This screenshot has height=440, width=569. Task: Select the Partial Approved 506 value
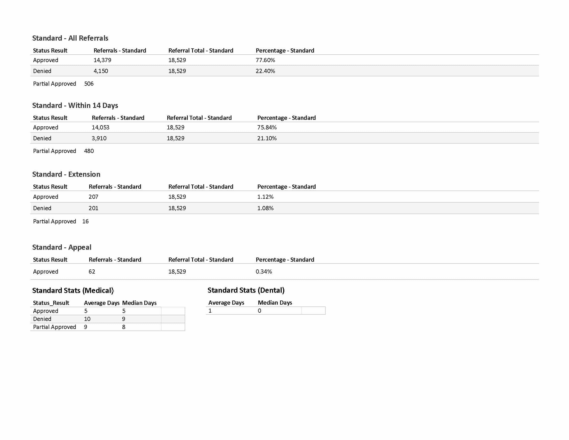89,84
